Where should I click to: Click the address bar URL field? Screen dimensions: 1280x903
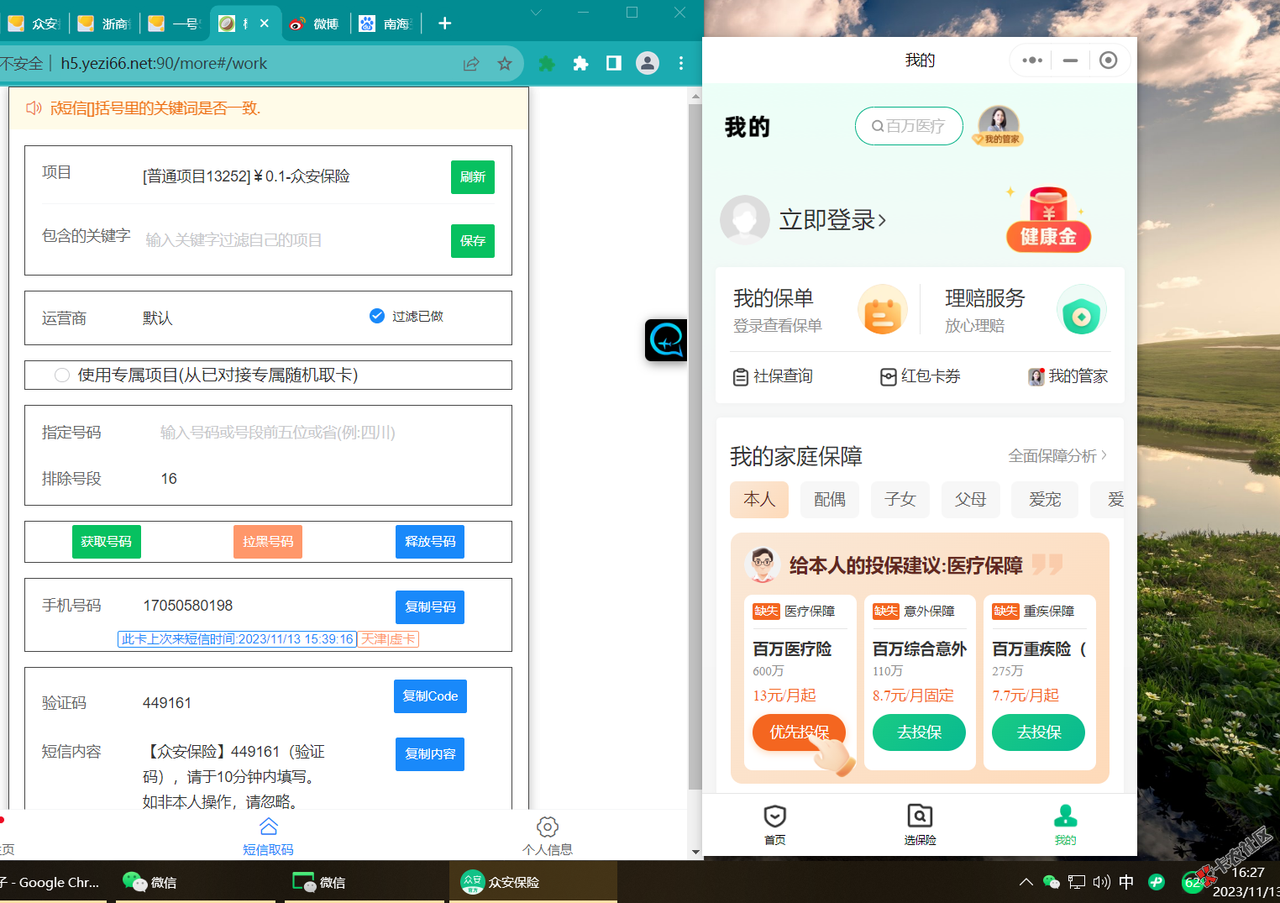coord(252,64)
